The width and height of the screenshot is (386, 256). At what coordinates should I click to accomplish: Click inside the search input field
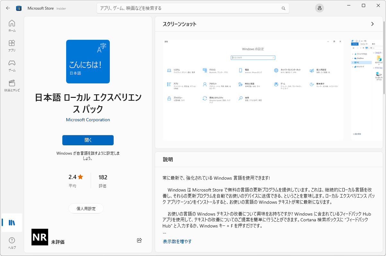(x=193, y=8)
